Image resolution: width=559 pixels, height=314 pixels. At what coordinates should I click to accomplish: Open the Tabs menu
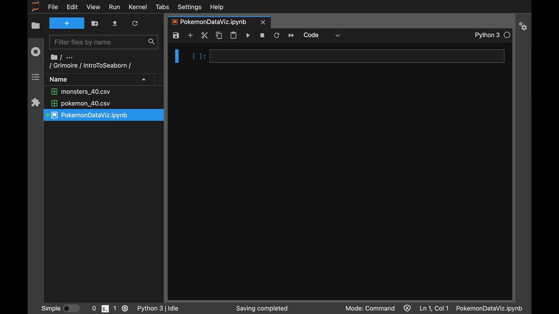162,7
